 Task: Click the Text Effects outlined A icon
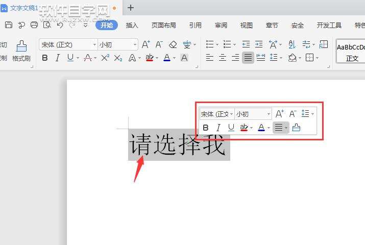click(x=132, y=58)
